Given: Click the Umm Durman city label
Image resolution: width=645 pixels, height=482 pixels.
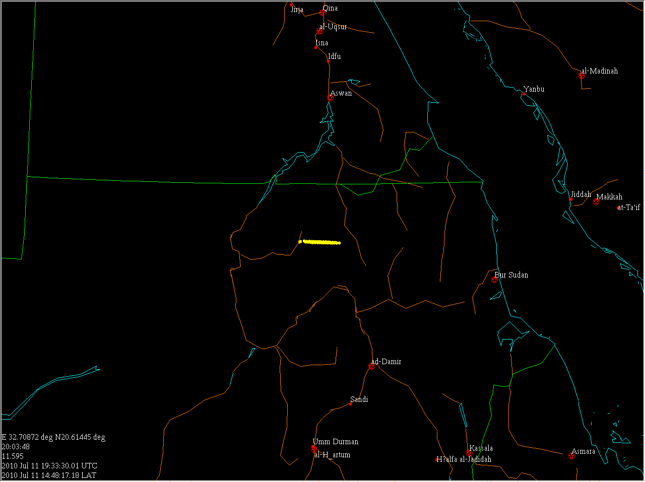Looking at the screenshot, I should [x=336, y=442].
